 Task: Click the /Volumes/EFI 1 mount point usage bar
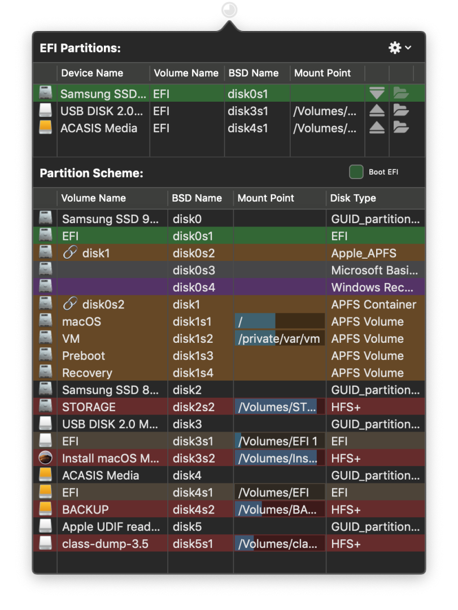280,441
